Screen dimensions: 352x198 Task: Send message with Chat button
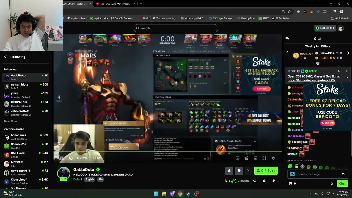[342, 183]
